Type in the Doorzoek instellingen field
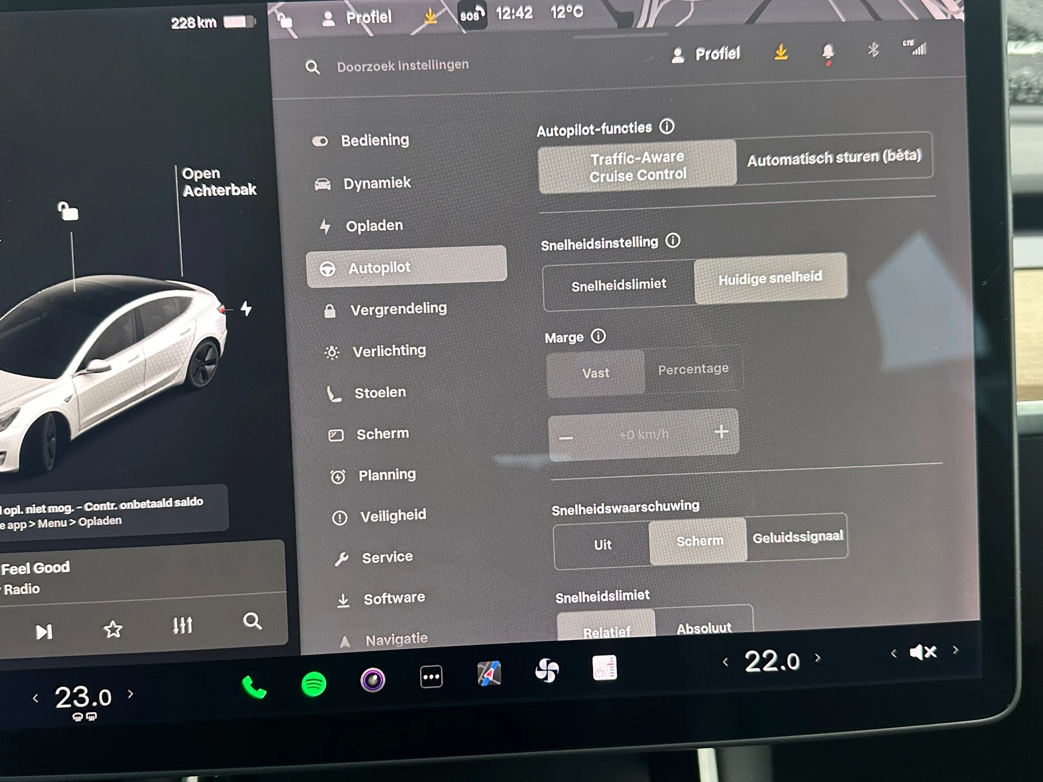 (x=403, y=65)
